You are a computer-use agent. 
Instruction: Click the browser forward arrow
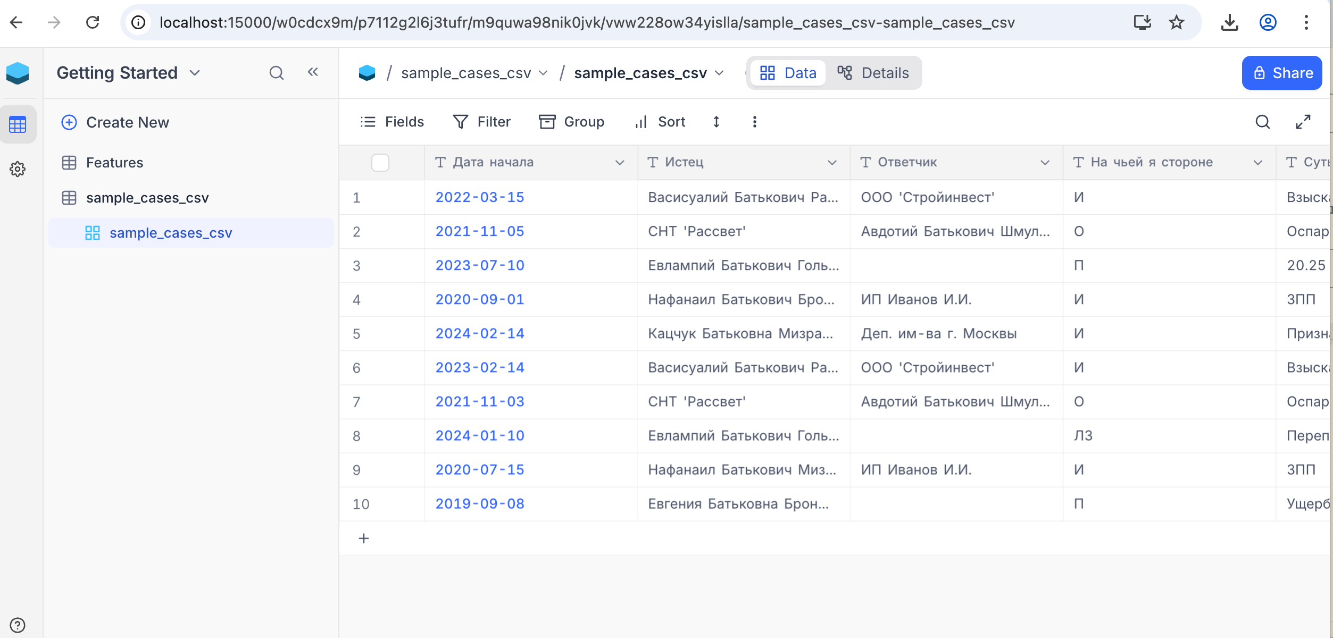coord(54,22)
